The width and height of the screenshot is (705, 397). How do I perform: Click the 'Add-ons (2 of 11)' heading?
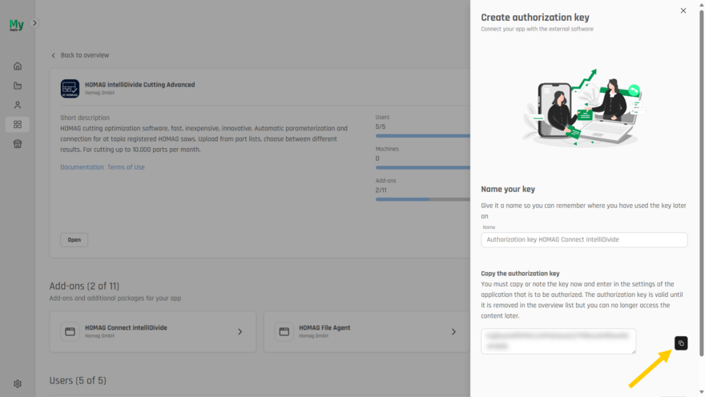tap(84, 286)
